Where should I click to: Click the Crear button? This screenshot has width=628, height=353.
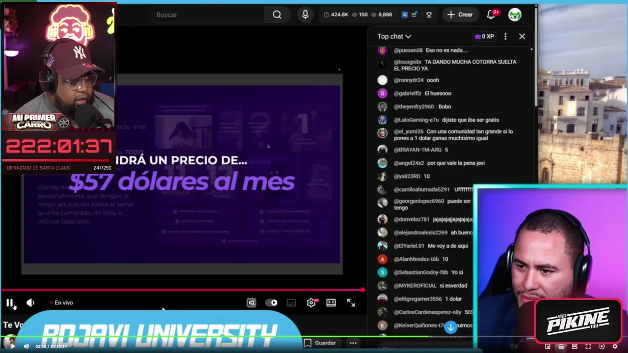click(460, 15)
